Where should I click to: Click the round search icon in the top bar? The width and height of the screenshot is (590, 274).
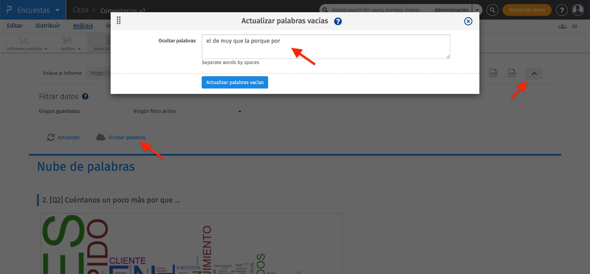click(492, 10)
